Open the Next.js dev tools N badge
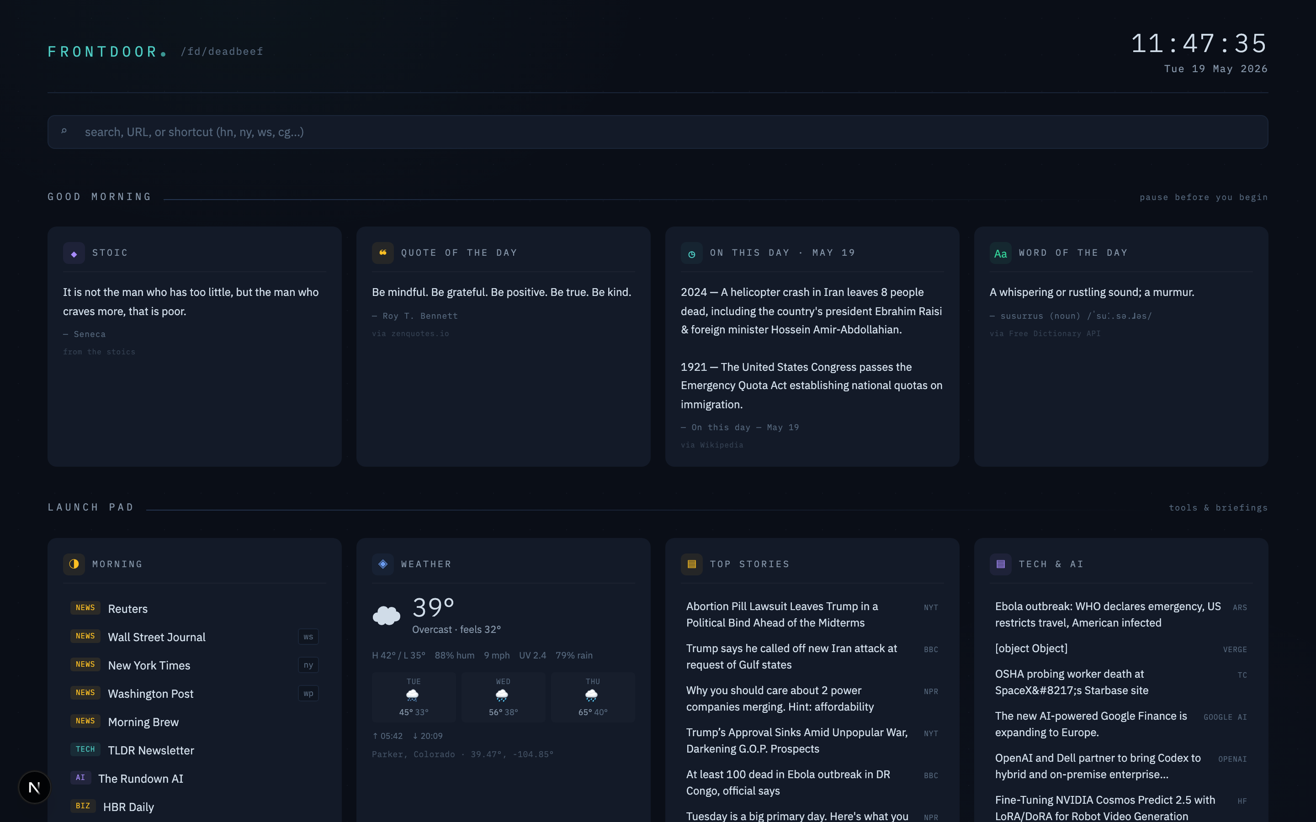The width and height of the screenshot is (1316, 822). point(34,787)
